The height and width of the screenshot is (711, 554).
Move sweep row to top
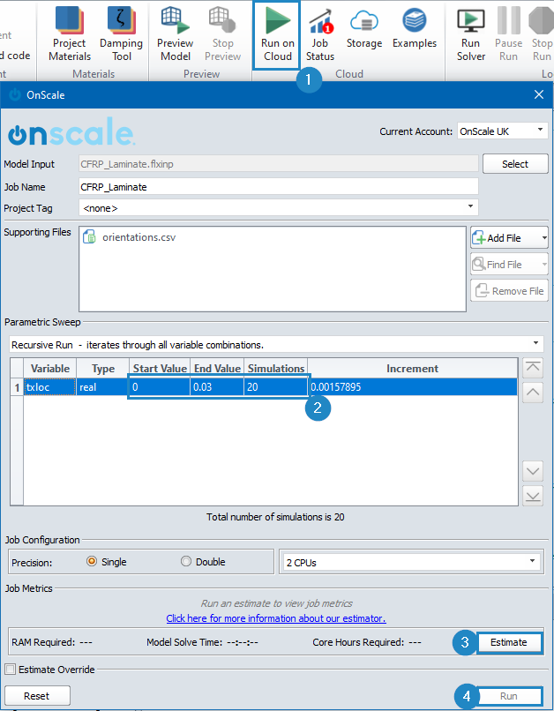(x=533, y=368)
